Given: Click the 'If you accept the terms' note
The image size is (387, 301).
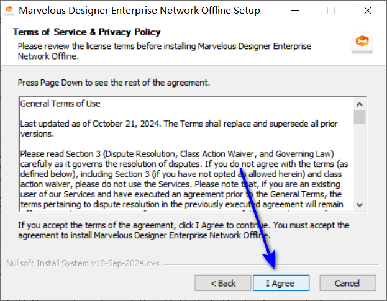Looking at the screenshot, I should 183,230.
